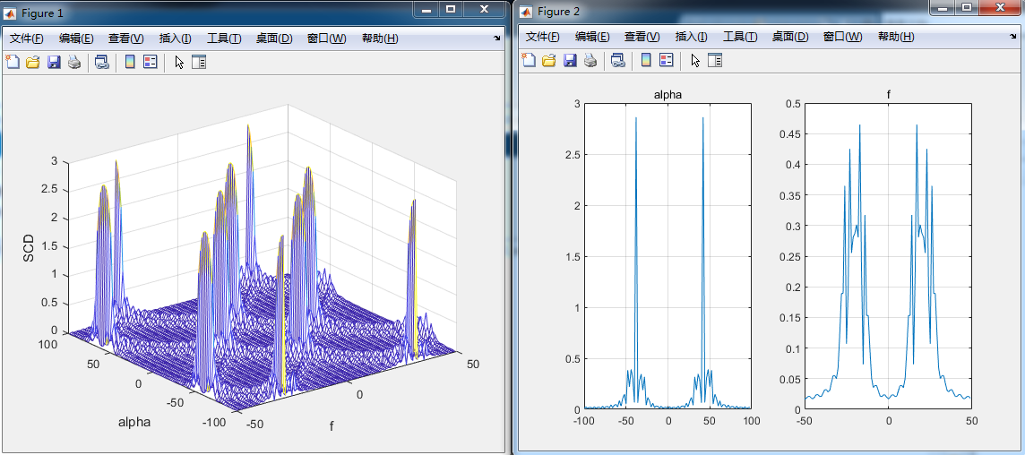This screenshot has height=455, width=1025.
Task: Select f axis label in 3D plot
Action: pos(332,426)
